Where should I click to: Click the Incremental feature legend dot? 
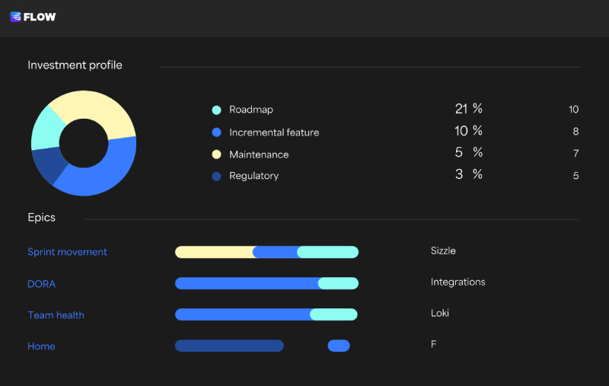(216, 132)
